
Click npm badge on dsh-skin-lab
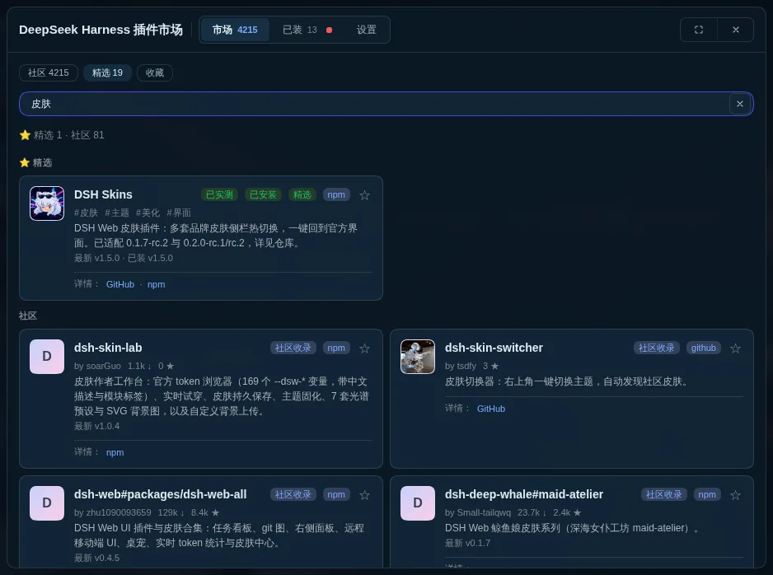pos(336,348)
